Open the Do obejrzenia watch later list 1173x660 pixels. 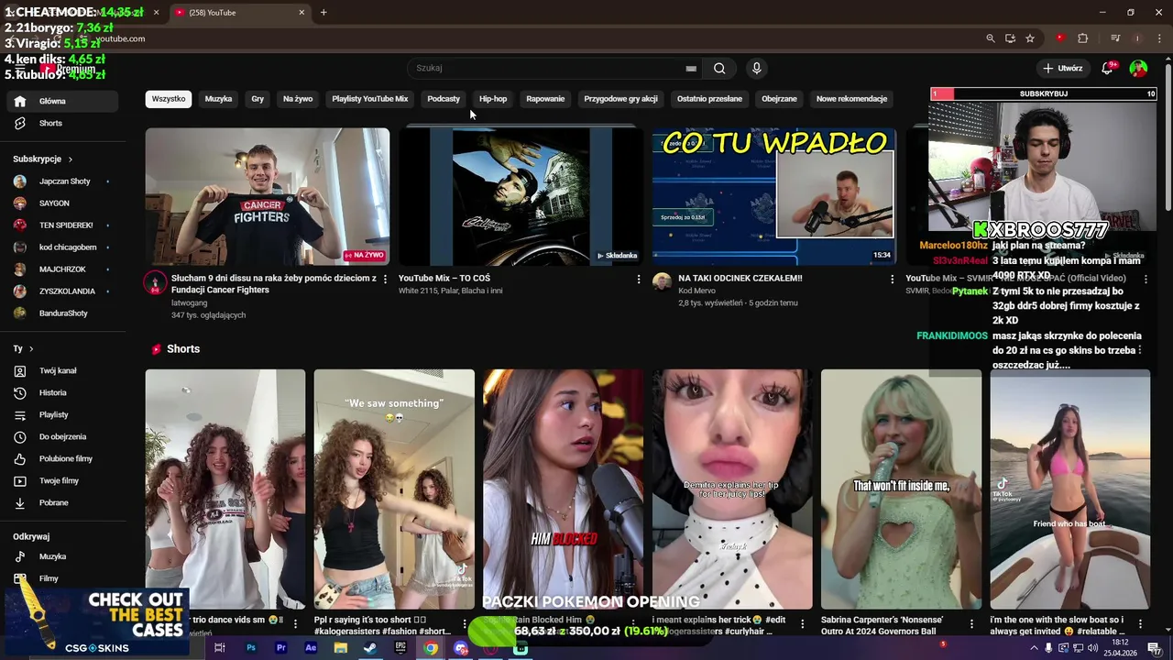62,436
